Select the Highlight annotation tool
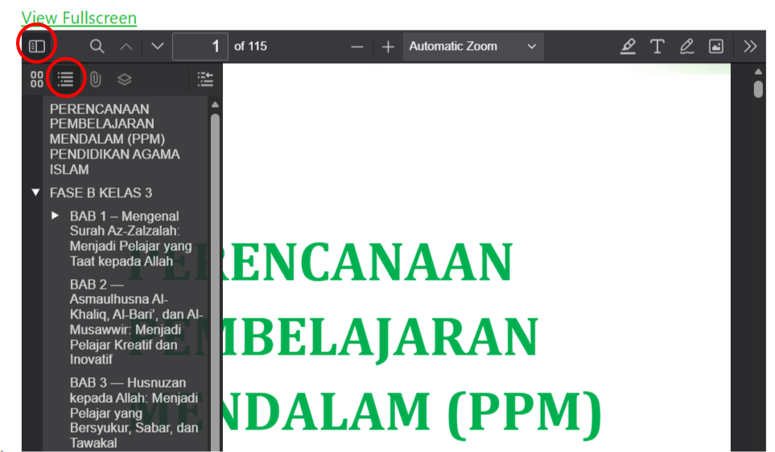775x452 pixels. [x=628, y=47]
